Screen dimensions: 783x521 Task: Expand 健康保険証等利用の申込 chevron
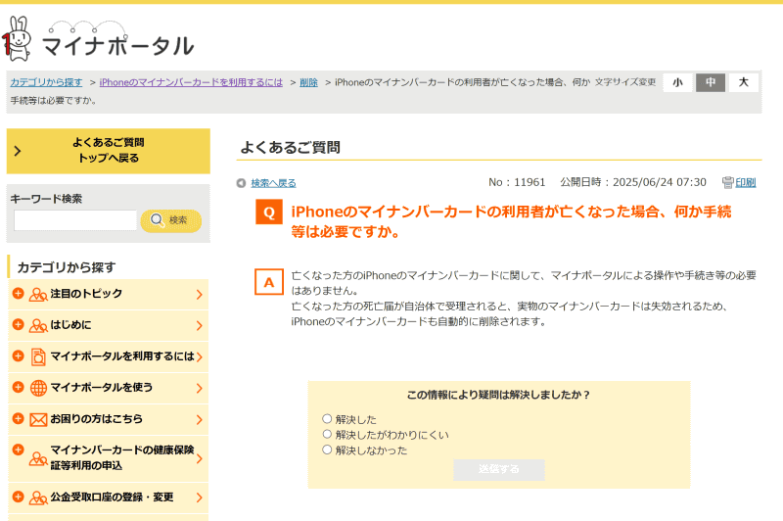(200, 458)
